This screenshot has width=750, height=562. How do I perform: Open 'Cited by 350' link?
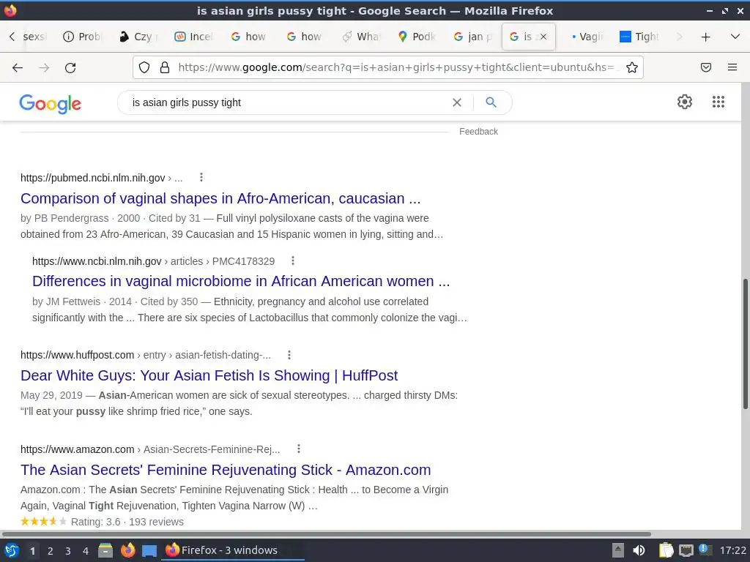pyautogui.click(x=169, y=301)
